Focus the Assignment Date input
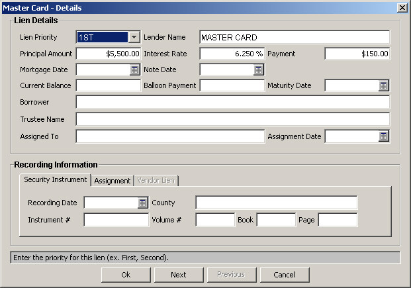Viewport: 411px width, 288px height. point(352,136)
